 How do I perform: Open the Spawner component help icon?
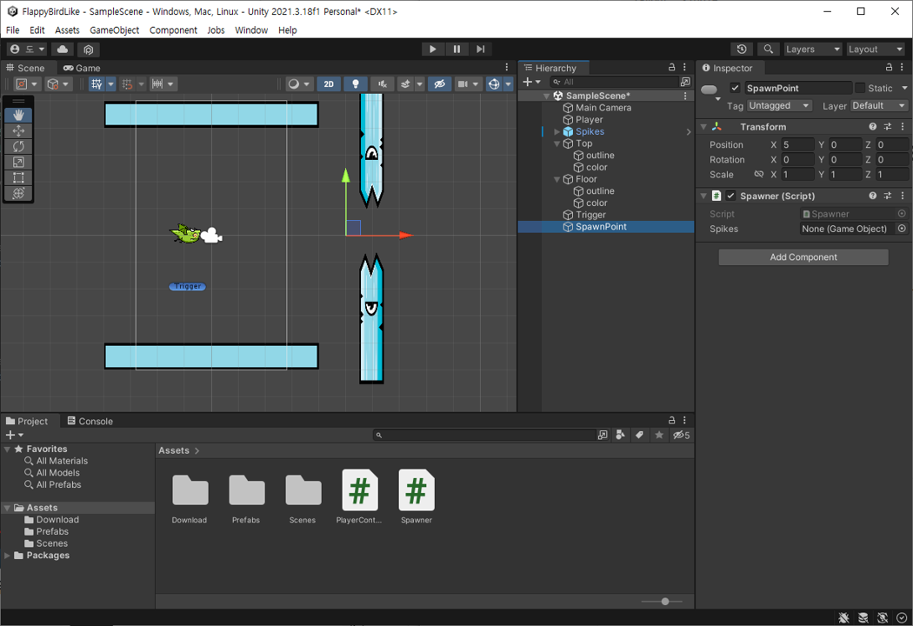click(872, 196)
